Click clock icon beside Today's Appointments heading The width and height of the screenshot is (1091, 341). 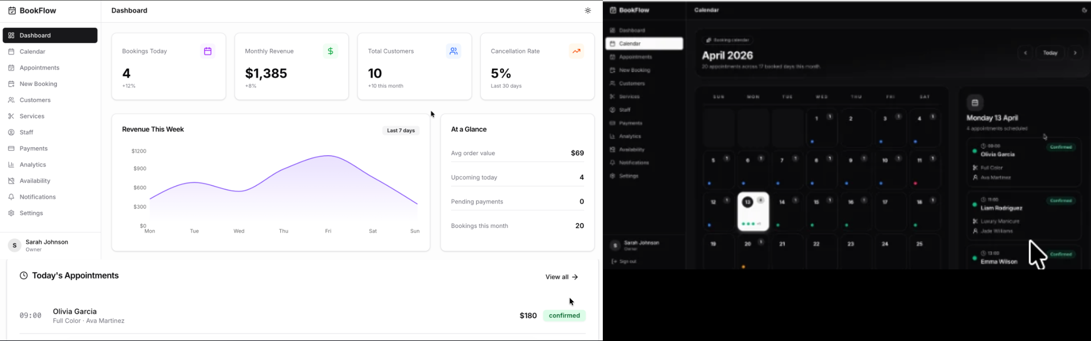tap(24, 276)
